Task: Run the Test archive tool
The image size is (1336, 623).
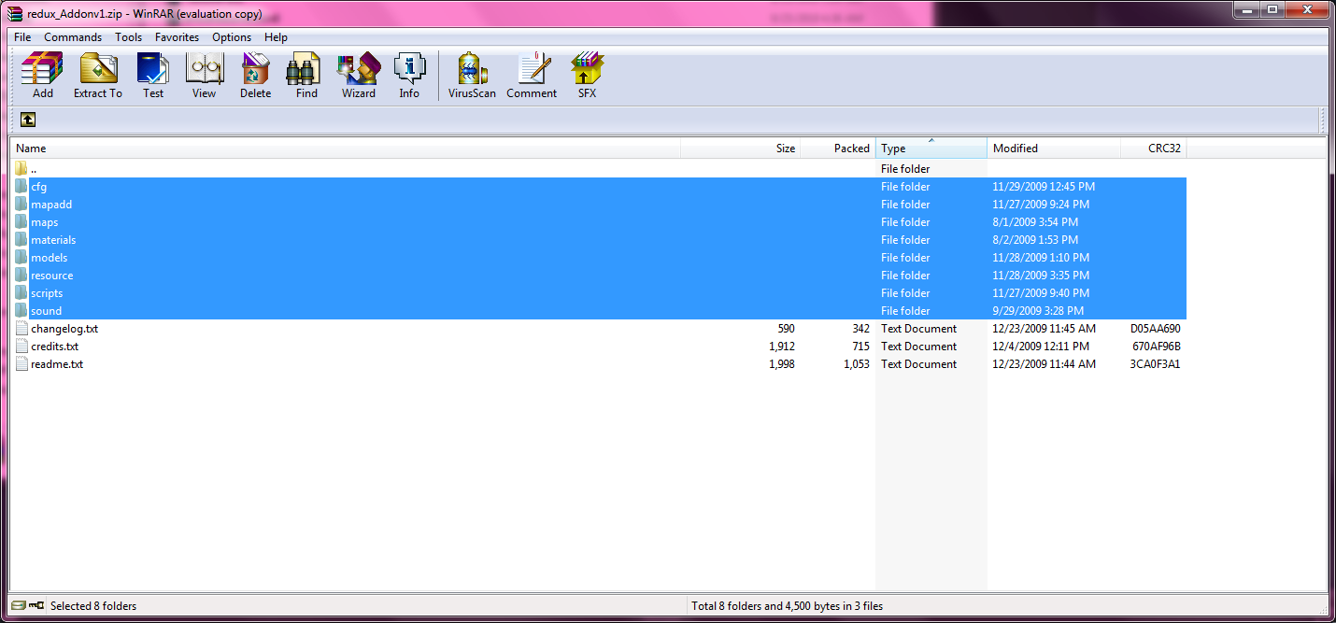Action: (152, 75)
